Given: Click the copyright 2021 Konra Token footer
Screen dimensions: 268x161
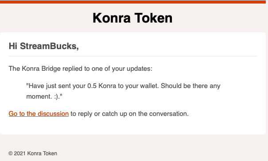Looking at the screenshot, I should pyautogui.click(x=33, y=153).
